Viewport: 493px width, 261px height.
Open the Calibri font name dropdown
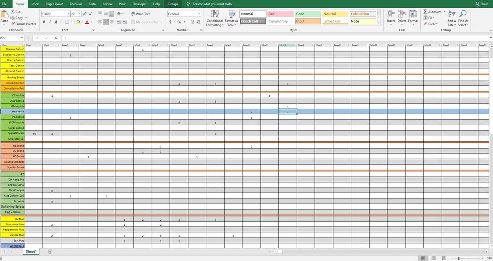(x=69, y=14)
